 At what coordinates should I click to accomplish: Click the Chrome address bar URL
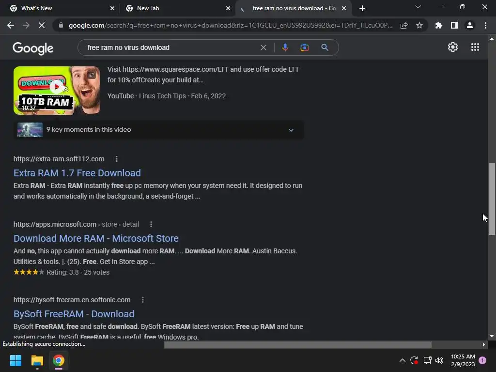[x=231, y=25]
